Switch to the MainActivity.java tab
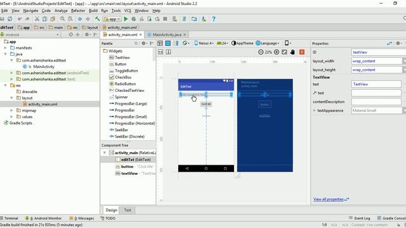 tap(167, 34)
